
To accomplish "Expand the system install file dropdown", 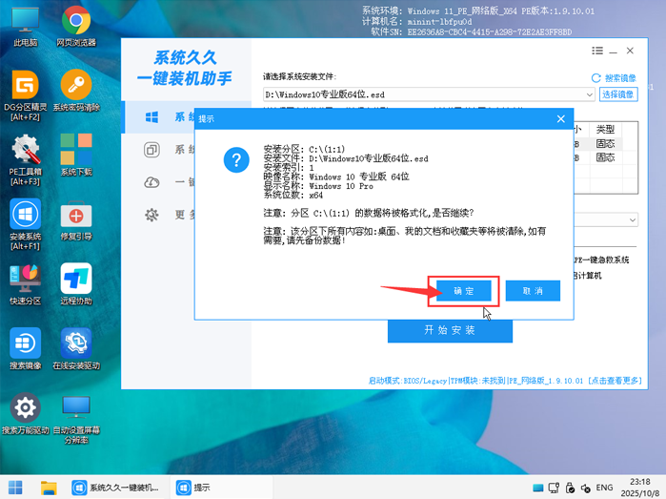I will click(590, 95).
